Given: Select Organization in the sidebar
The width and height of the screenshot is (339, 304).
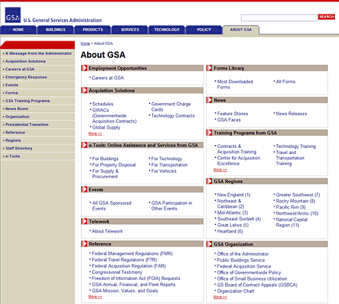Looking at the screenshot, I should click(17, 116).
